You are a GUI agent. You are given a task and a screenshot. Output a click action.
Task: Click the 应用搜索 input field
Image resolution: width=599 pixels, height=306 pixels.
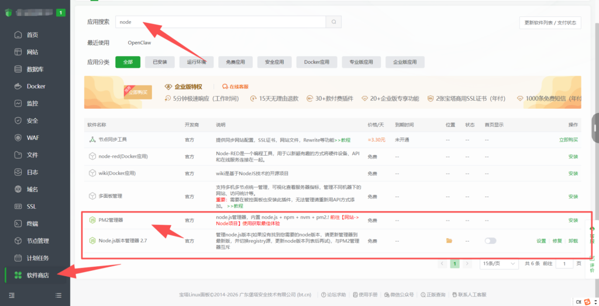[221, 22]
